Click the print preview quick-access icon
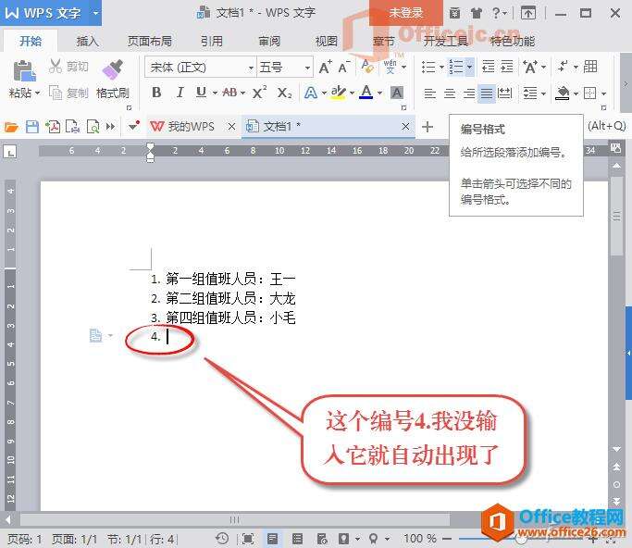Screen dimensions: 632x548 coord(93,127)
